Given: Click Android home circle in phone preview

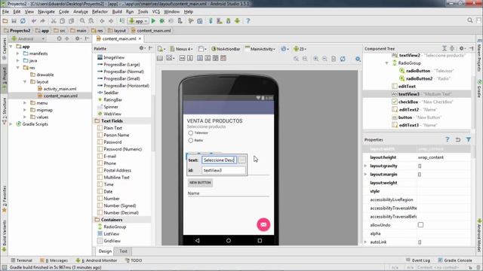Looking at the screenshot, I should coord(229,241).
